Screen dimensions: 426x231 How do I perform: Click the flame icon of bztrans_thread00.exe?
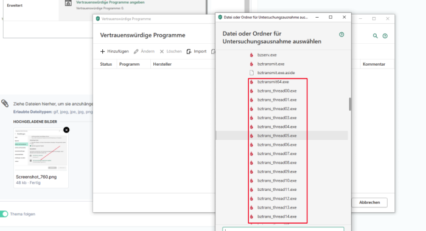[251, 91]
